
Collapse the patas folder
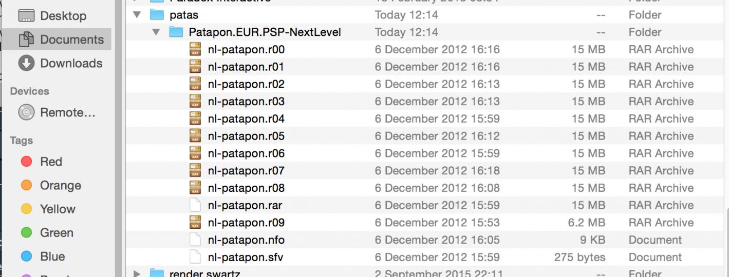[136, 15]
